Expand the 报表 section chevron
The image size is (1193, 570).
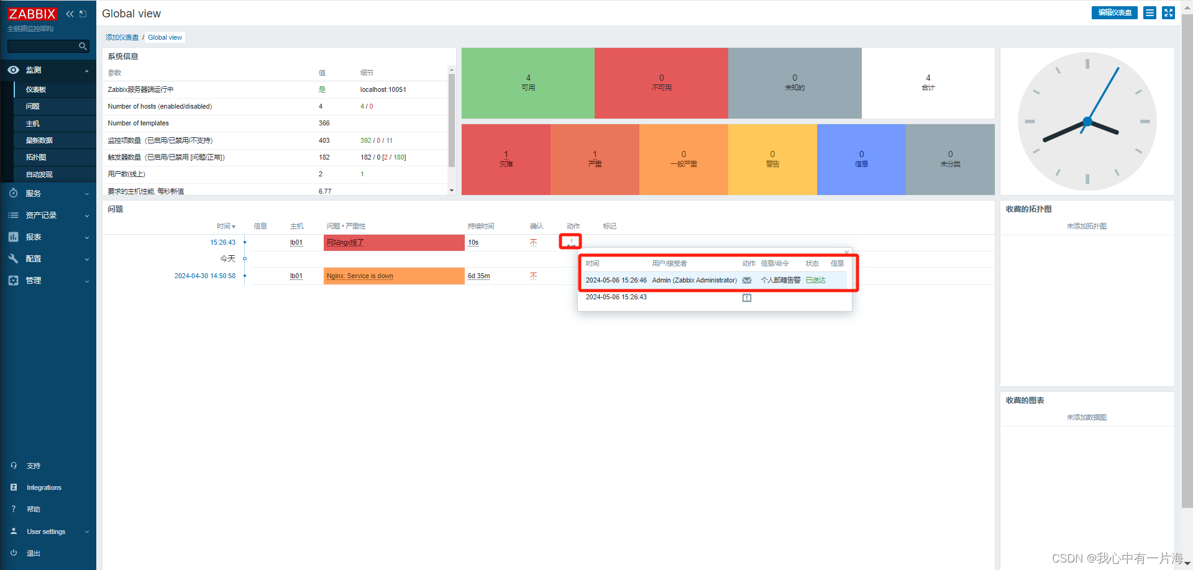pyautogui.click(x=87, y=238)
